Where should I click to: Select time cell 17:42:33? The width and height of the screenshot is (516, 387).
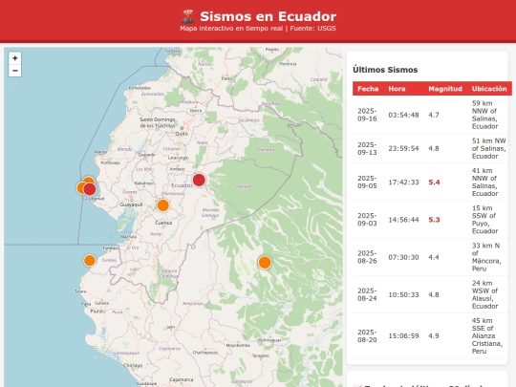coord(403,182)
